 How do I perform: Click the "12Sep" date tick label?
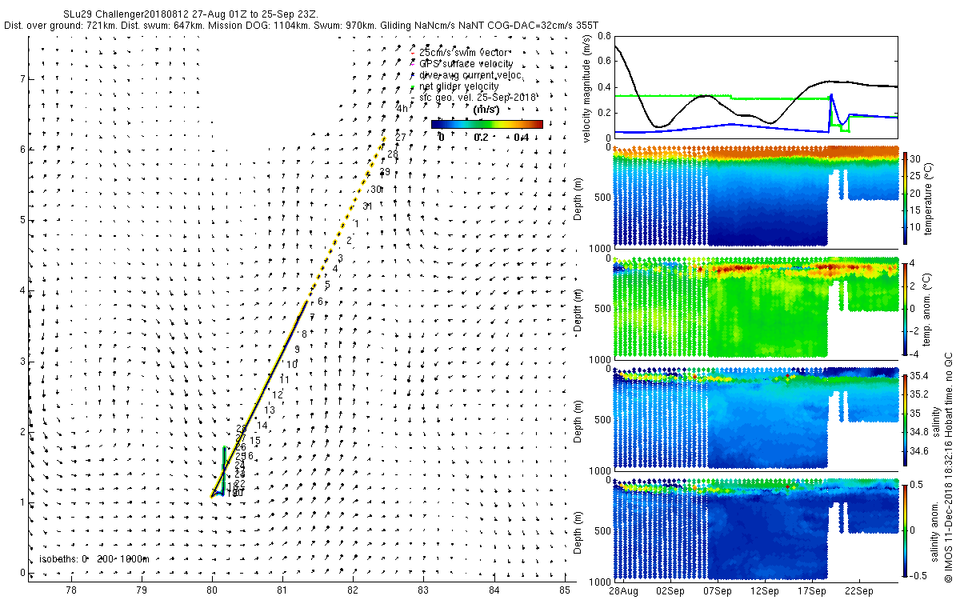764,590
